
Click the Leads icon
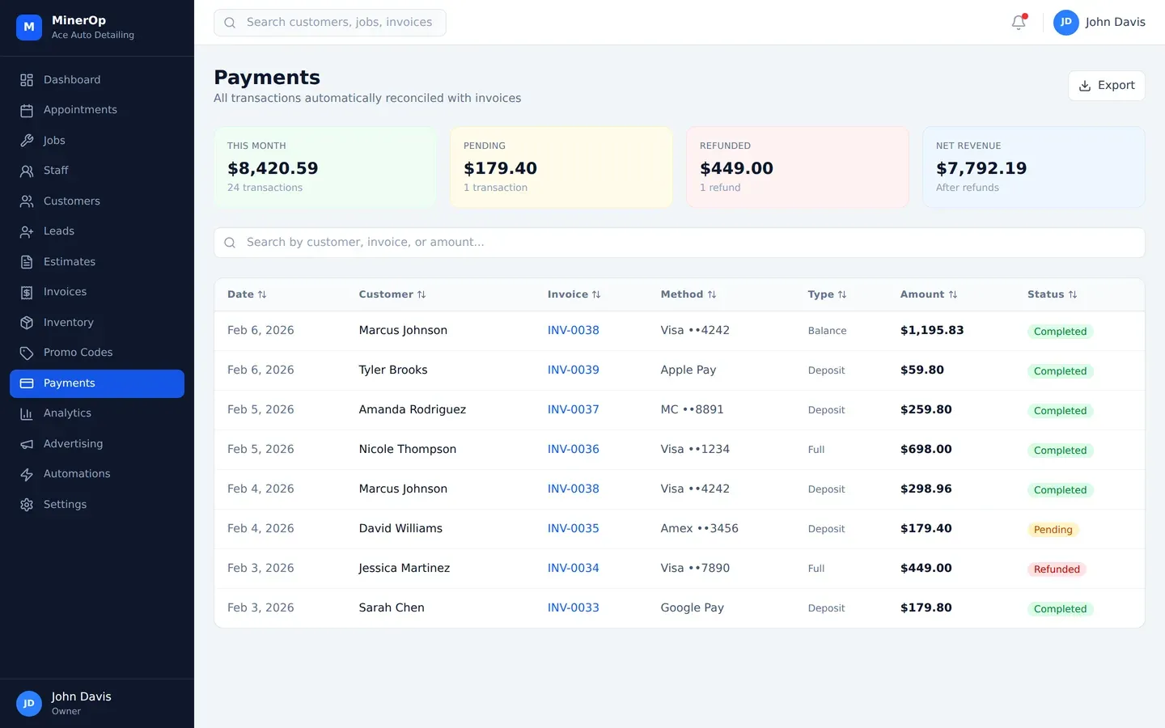pos(27,231)
